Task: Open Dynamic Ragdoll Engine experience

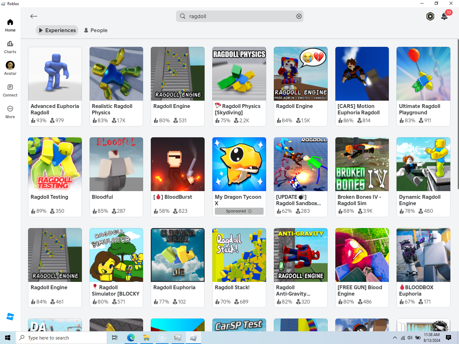Action: [423, 177]
